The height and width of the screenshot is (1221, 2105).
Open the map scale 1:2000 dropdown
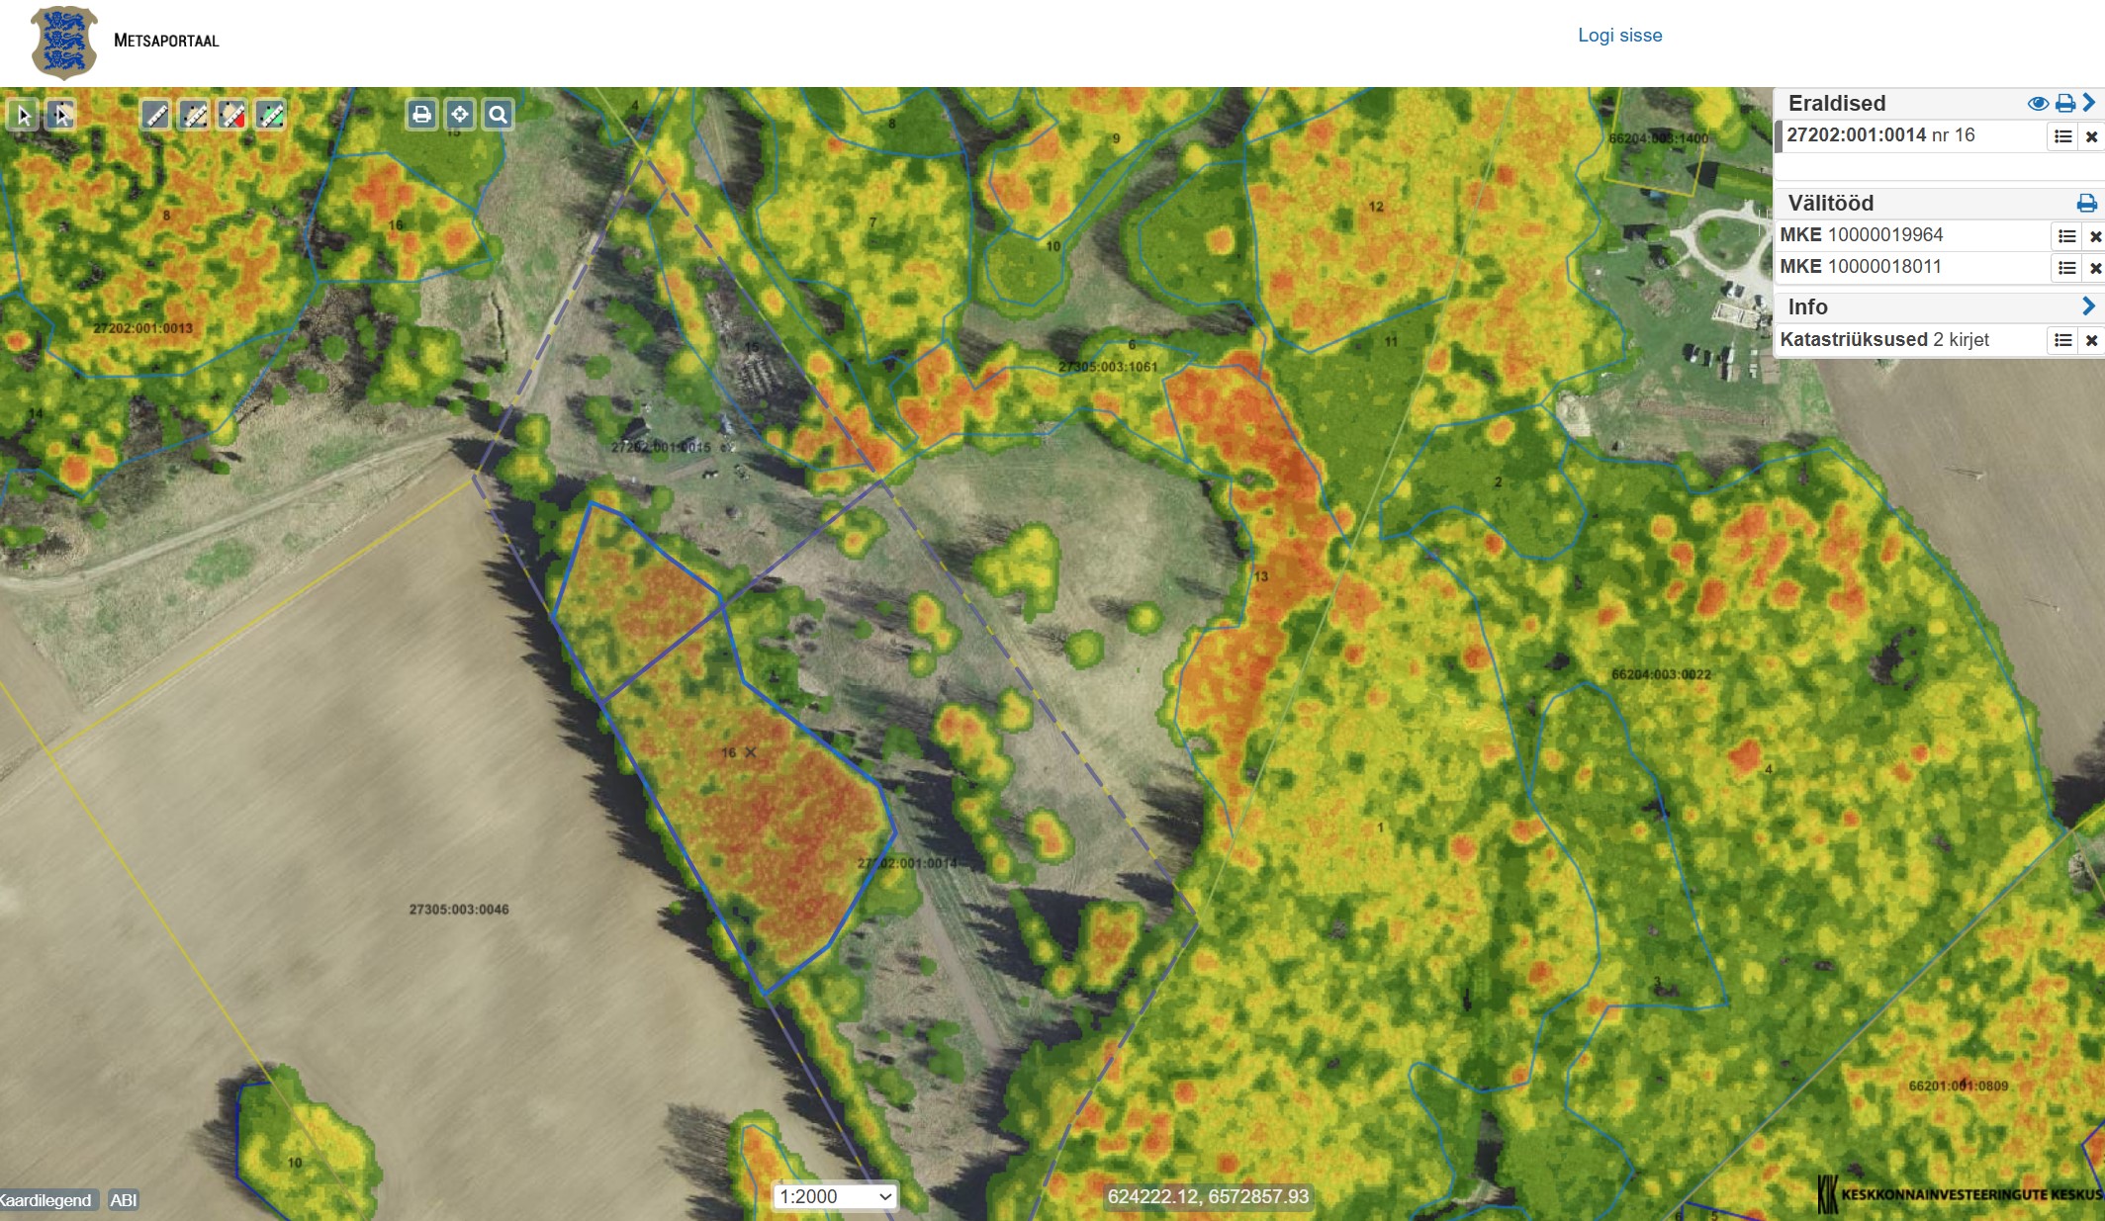click(x=835, y=1196)
